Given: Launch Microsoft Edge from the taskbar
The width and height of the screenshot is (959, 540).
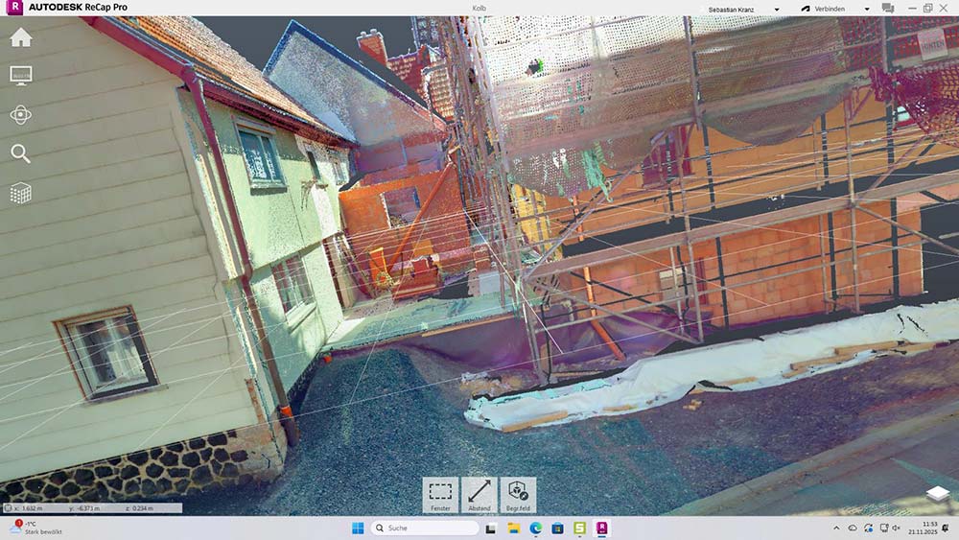Looking at the screenshot, I should pyautogui.click(x=535, y=528).
